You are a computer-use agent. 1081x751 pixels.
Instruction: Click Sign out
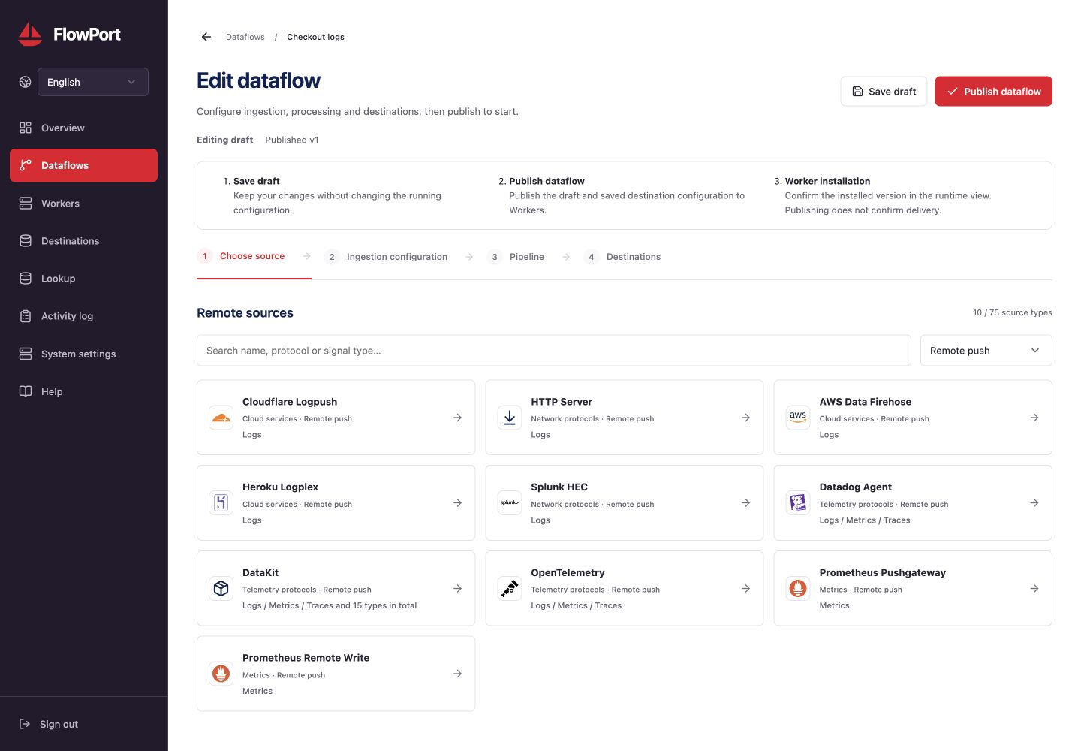(49, 724)
